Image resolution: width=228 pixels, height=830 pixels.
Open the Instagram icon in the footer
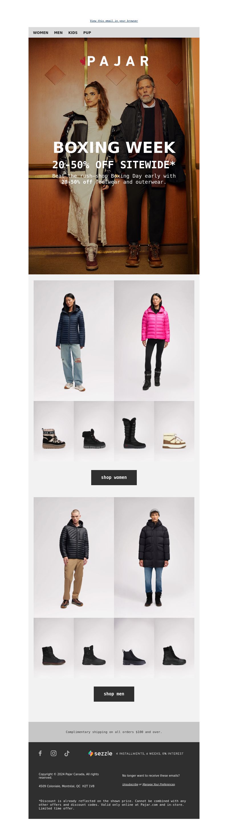click(54, 753)
